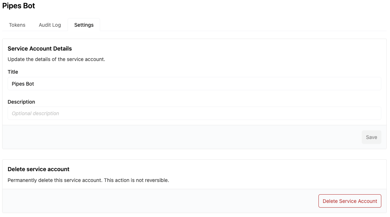Screen dimensions: 390x217
Task: Click the Service Account Details heading
Action: tap(40, 49)
